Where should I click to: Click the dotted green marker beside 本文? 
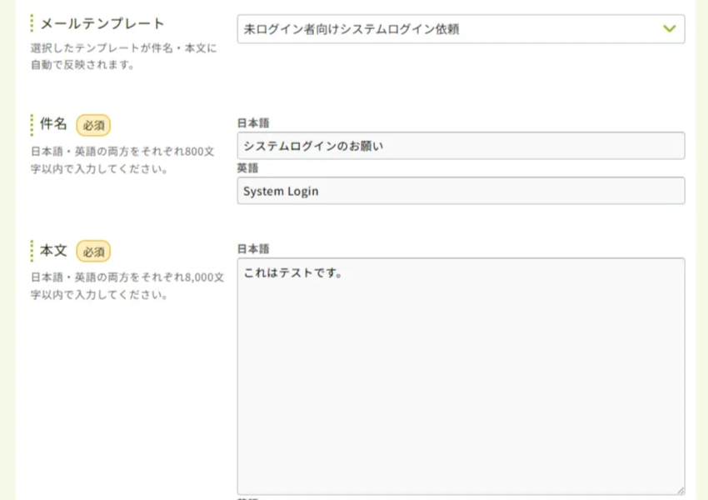click(x=32, y=251)
